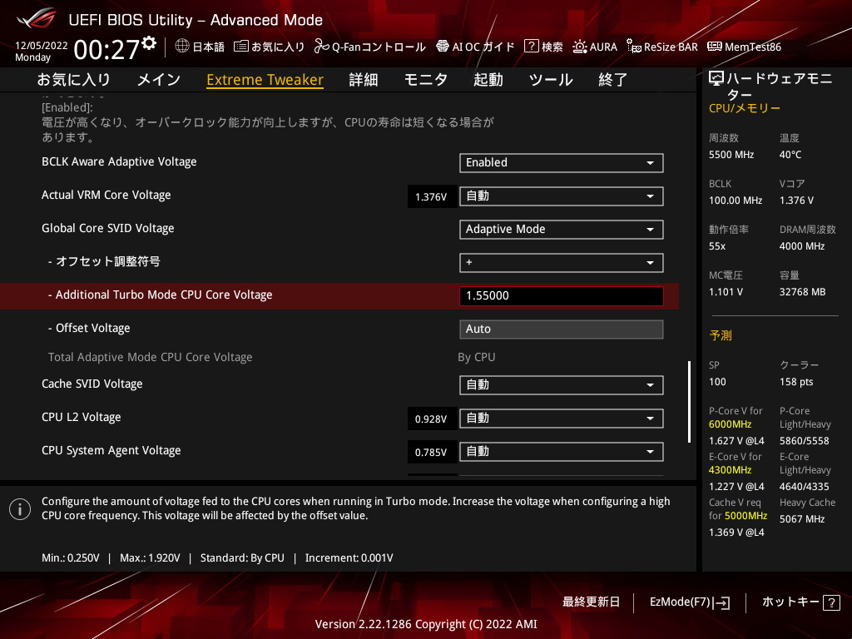852x639 pixels.
Task: Click the 4000 MHz DRAM frequency value
Action: click(802, 246)
